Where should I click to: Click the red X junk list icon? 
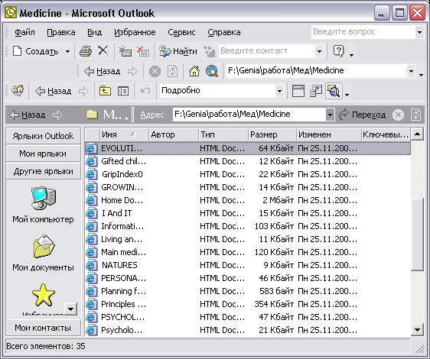(143, 51)
